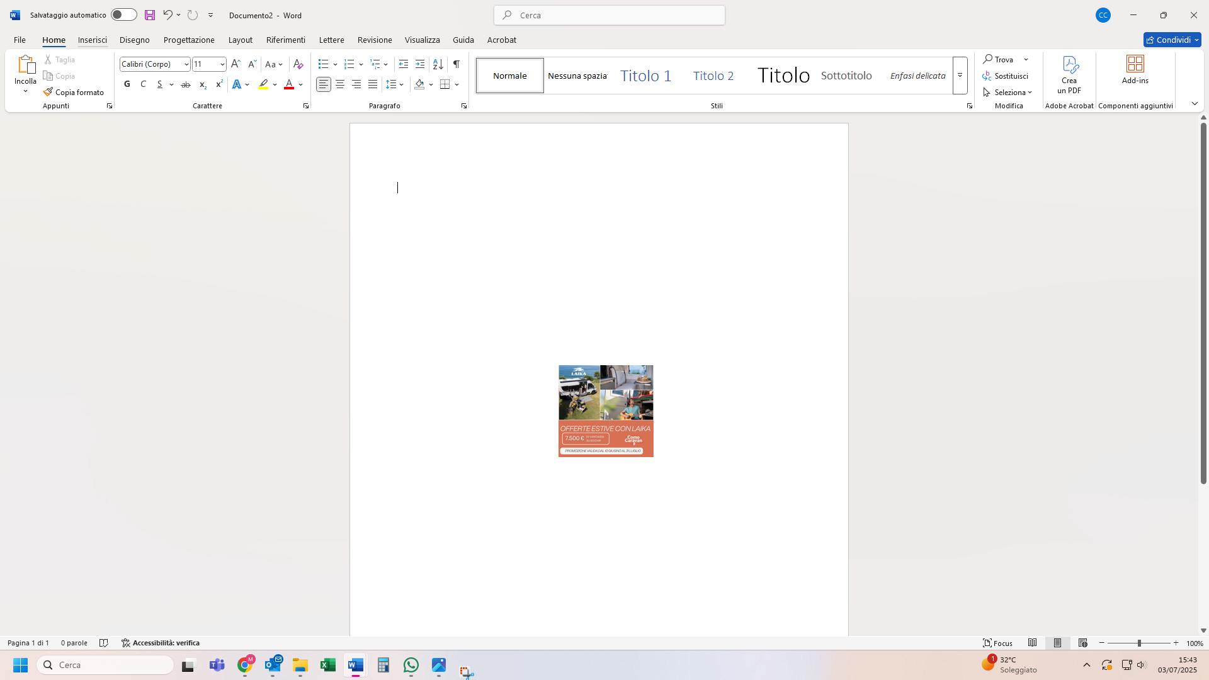Viewport: 1209px width, 680px height.
Task: Switch to Read Mode view icon
Action: [1033, 643]
